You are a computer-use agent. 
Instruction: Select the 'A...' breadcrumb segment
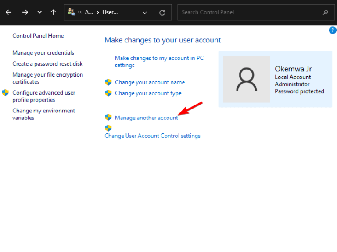click(89, 12)
